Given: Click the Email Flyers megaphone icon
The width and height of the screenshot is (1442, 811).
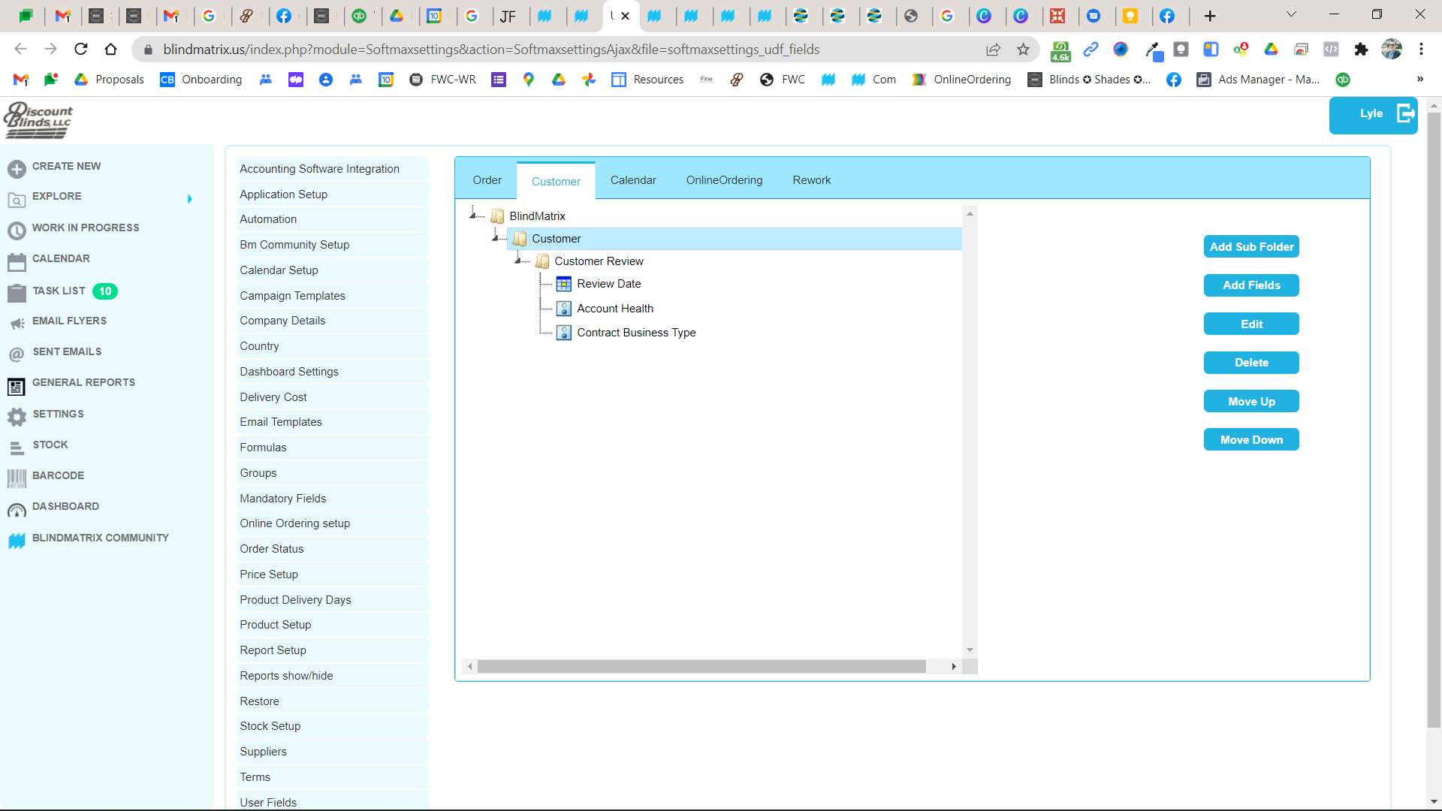Looking at the screenshot, I should (x=17, y=324).
